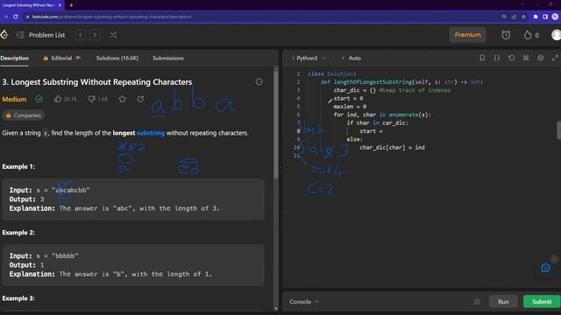Open the chat assistant bubble icon

pos(545,268)
